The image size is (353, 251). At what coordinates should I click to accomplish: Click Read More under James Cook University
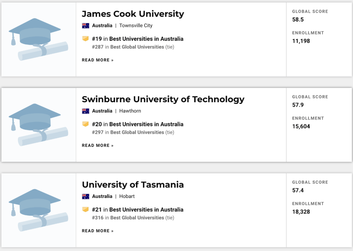[98, 60]
